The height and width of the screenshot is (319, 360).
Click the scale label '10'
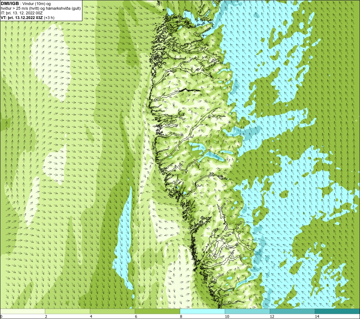click(x=227, y=316)
